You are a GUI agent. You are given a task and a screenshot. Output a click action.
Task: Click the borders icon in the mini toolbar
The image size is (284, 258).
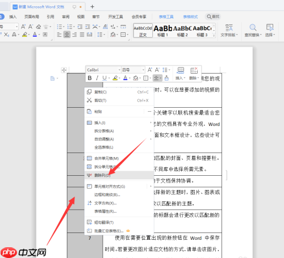[x=145, y=78]
